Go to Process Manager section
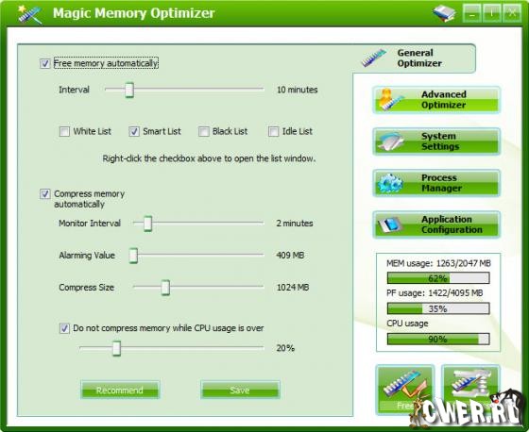The height and width of the screenshot is (432, 529). [436, 183]
